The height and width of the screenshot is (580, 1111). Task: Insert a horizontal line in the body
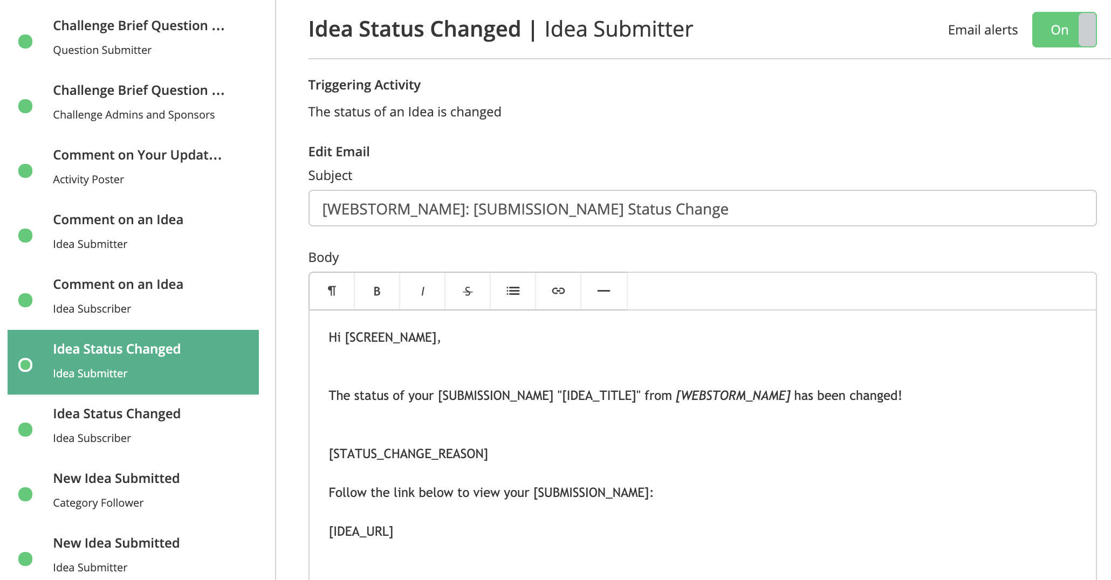[x=603, y=291]
